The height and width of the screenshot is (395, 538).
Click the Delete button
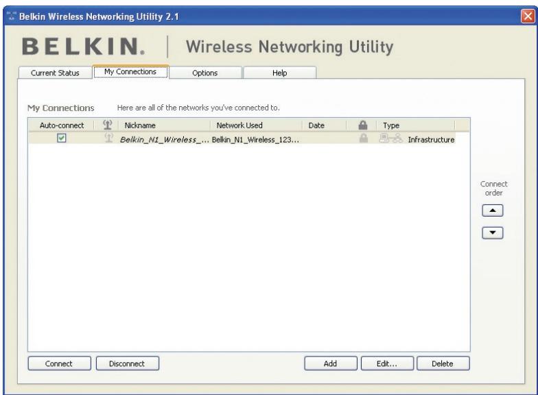point(443,363)
